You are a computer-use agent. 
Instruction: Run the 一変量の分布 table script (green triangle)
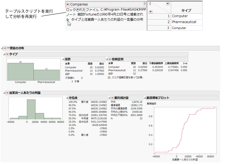pos(68,20)
